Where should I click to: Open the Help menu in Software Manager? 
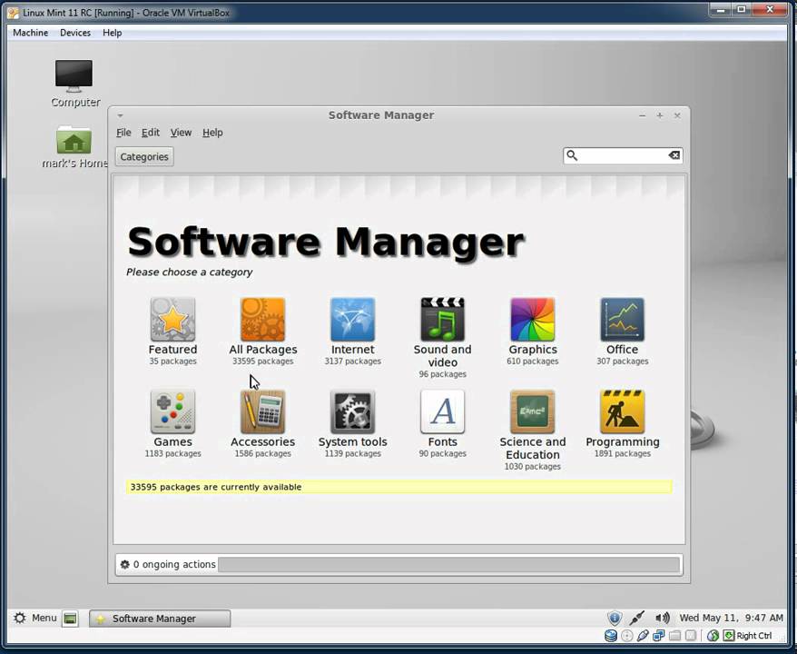pos(212,133)
